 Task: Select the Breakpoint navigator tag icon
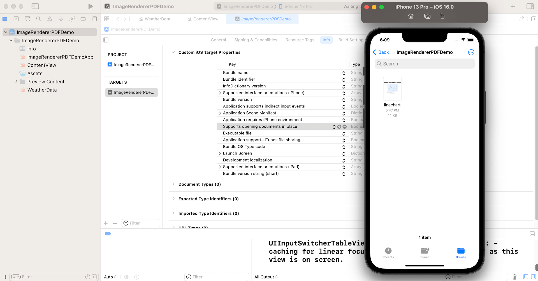pyautogui.click(x=83, y=19)
